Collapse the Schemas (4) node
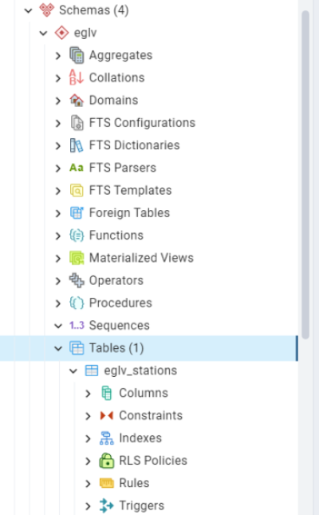This screenshot has width=319, height=515. [x=28, y=10]
